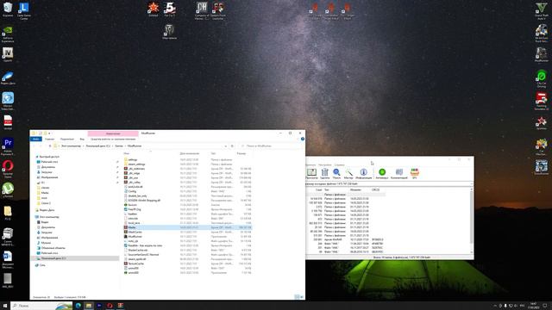Click WinRAR's Удалить (Delete) trash icon
Viewport: 552px width, 310px height.
click(x=324, y=174)
